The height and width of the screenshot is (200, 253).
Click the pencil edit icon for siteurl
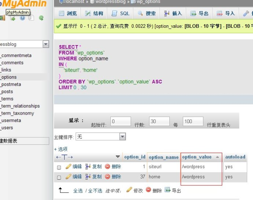68,166
